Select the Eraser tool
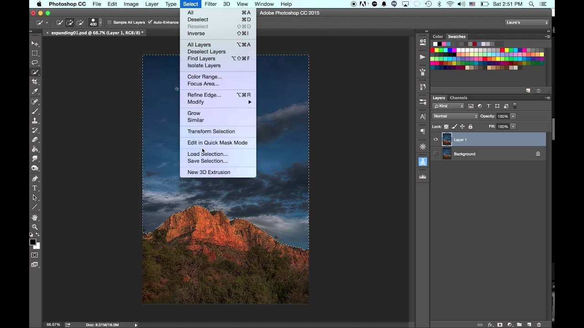The width and height of the screenshot is (584, 328). coord(35,140)
